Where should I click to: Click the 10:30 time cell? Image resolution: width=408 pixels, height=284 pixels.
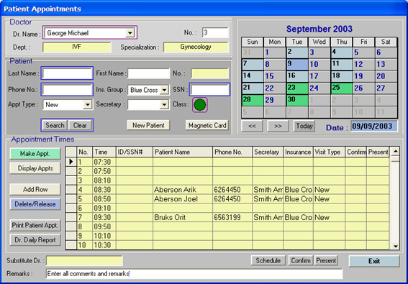(104, 245)
